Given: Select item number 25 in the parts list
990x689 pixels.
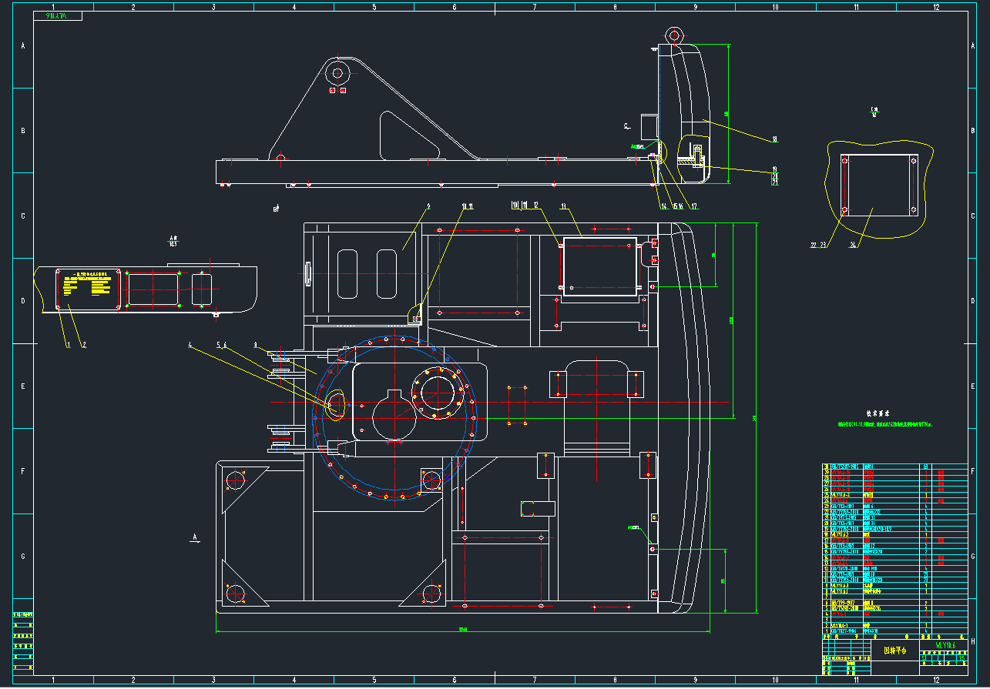Looking at the screenshot, I should (x=827, y=494).
